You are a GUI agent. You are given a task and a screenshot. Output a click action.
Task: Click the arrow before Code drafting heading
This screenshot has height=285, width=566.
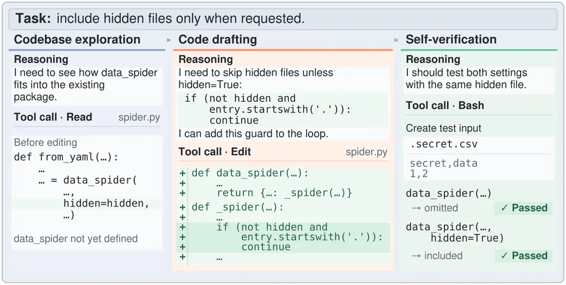coord(169,40)
